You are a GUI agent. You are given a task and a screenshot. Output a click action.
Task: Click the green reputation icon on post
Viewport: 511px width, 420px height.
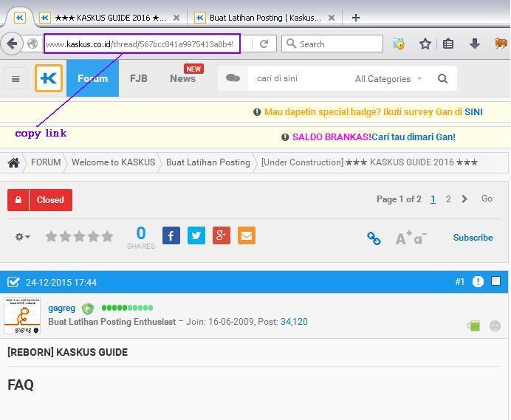(473, 326)
